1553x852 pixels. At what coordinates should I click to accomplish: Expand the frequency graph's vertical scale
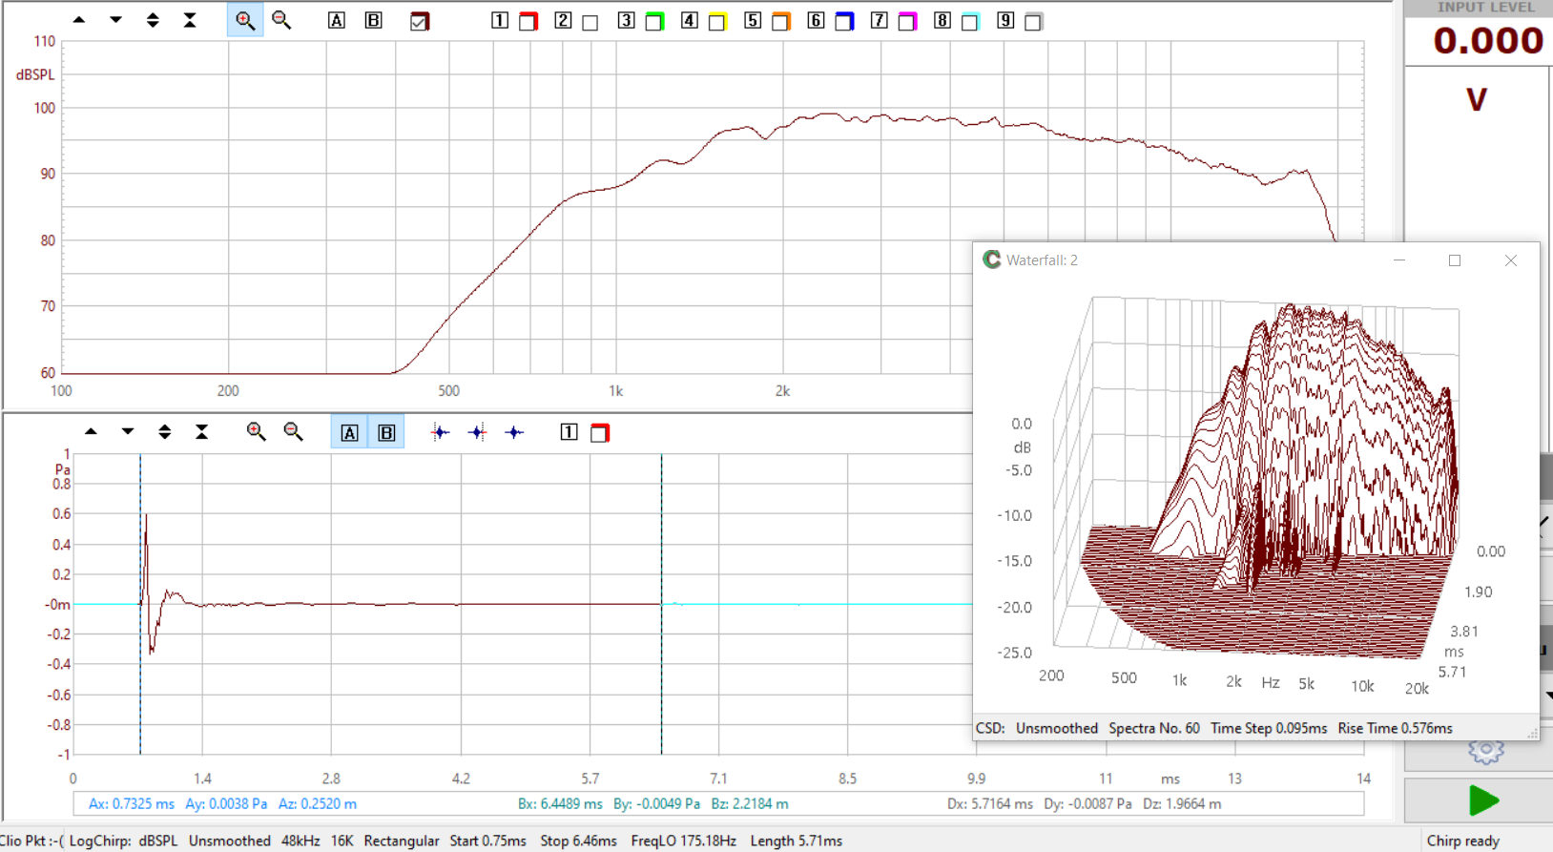pos(153,20)
